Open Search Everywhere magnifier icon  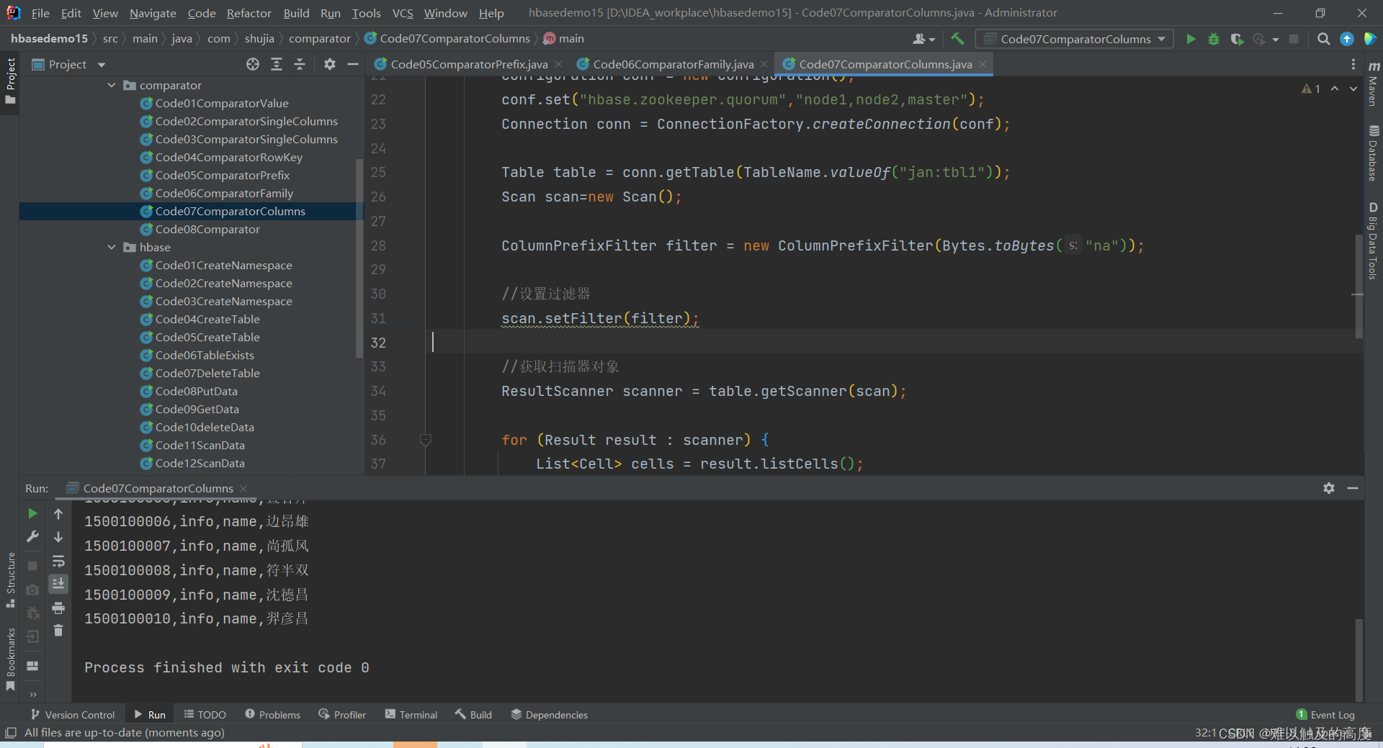pos(1323,39)
